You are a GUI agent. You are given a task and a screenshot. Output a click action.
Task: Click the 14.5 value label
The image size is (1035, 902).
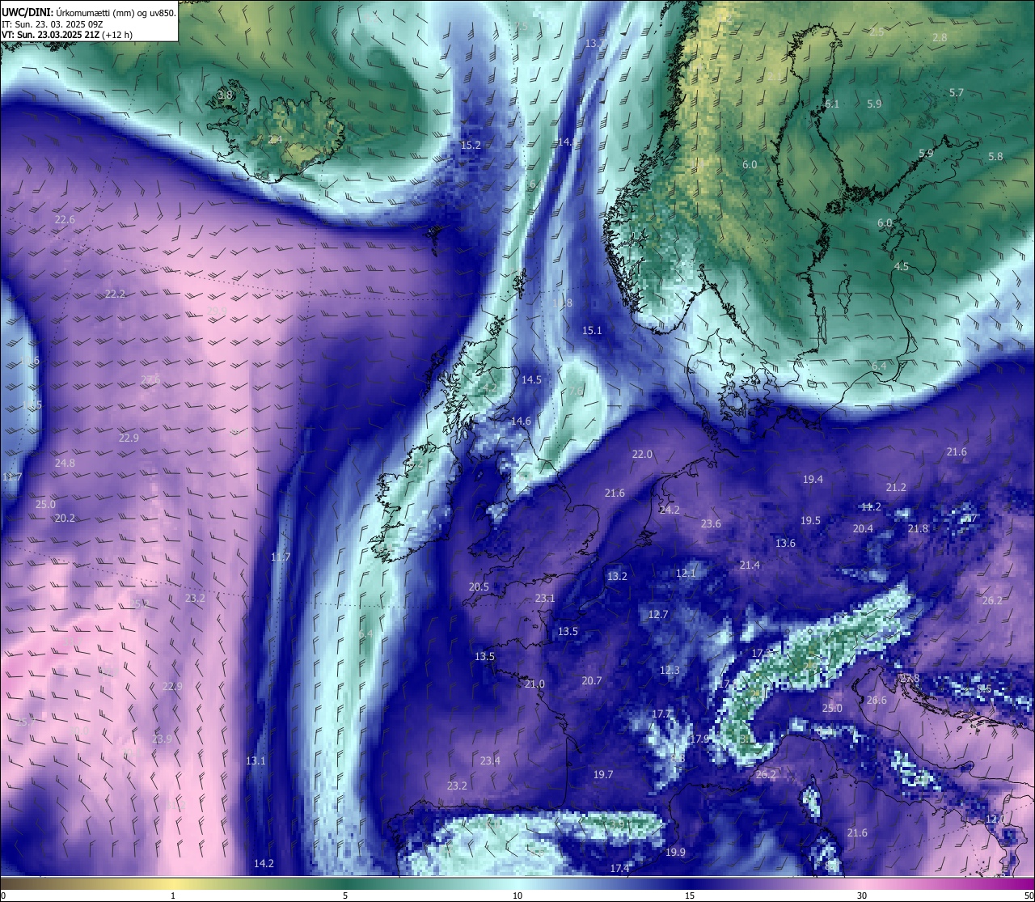click(x=531, y=379)
